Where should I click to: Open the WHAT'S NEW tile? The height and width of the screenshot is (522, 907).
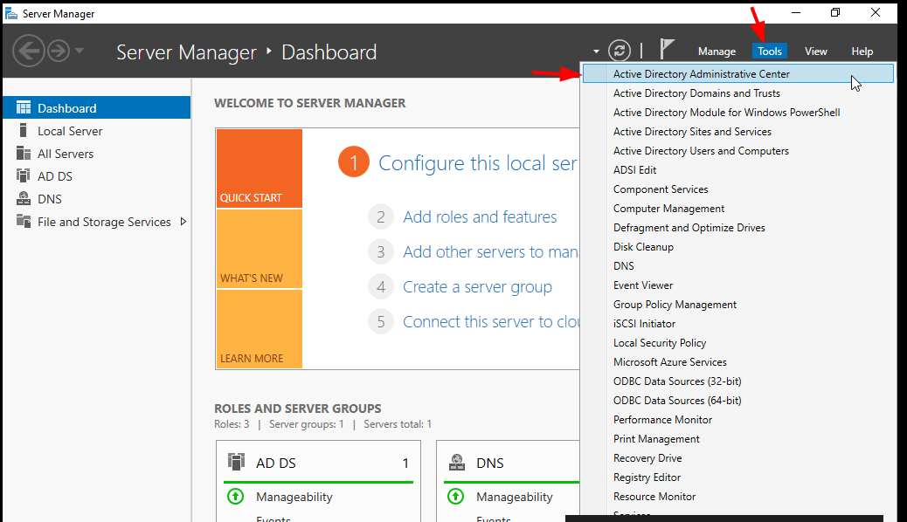point(260,249)
